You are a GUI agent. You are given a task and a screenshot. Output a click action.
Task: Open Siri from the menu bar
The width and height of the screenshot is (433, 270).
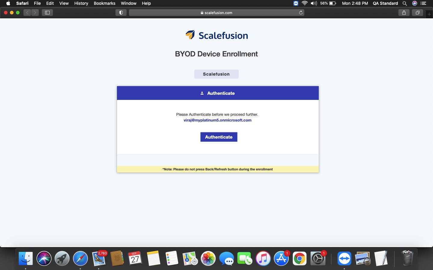(x=414, y=3)
